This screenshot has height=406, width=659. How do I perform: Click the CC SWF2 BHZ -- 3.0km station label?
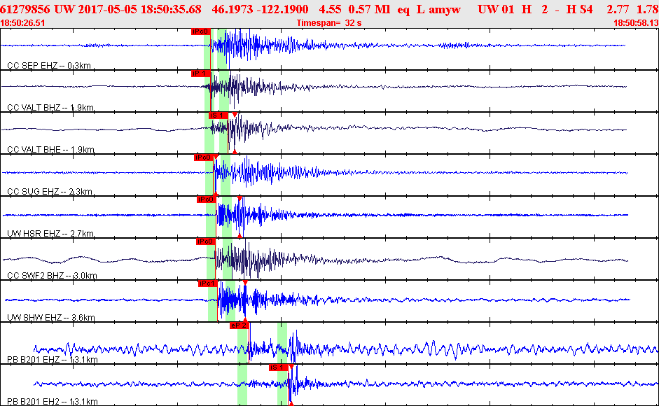coord(52,276)
